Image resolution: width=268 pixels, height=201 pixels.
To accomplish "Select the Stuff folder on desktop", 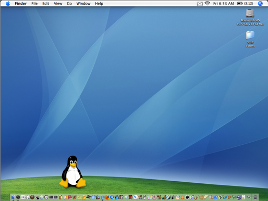I will [250, 35].
